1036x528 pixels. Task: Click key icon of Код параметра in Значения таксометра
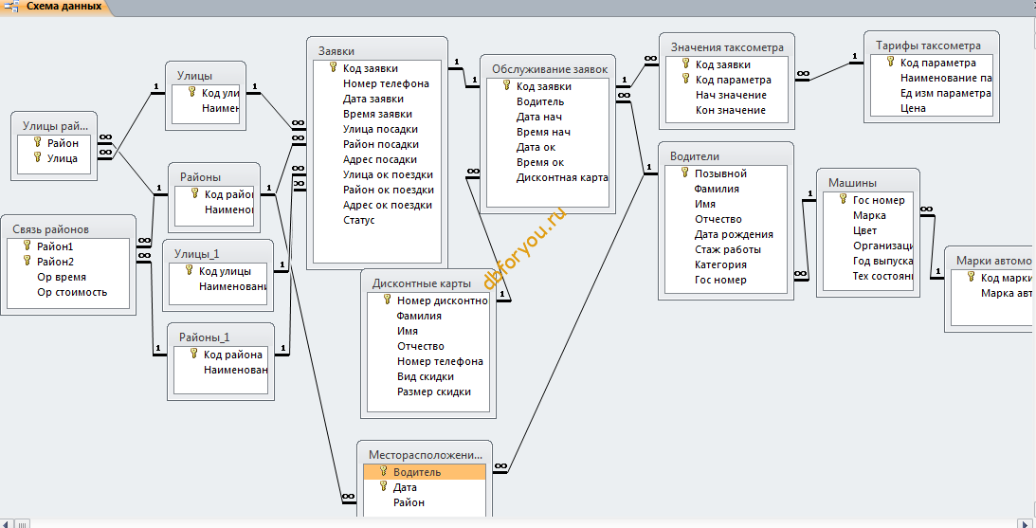pyautogui.click(x=686, y=80)
